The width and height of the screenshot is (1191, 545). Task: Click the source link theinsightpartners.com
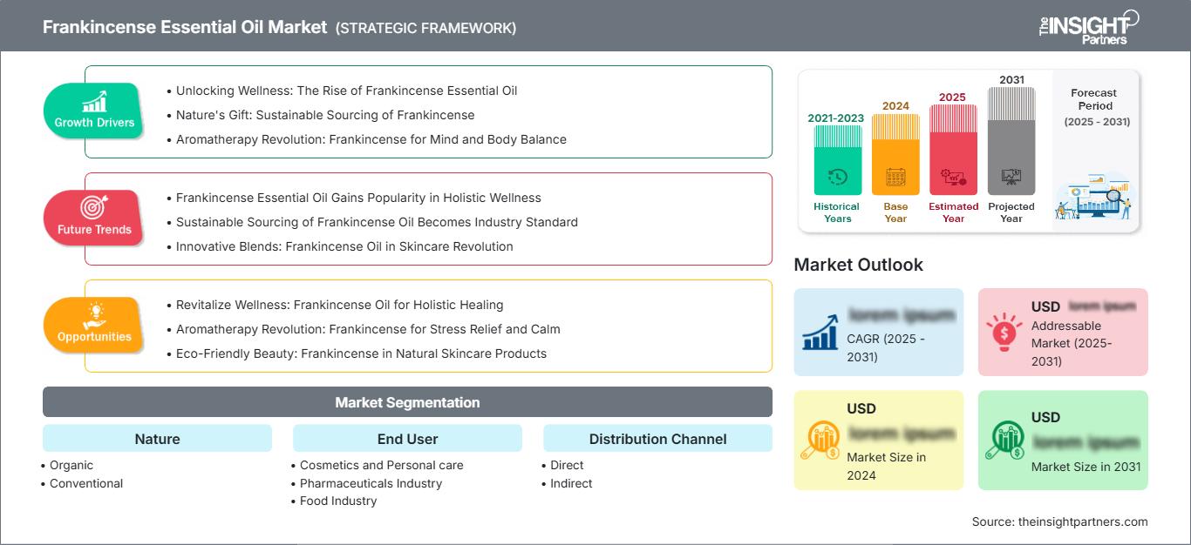[1083, 521]
